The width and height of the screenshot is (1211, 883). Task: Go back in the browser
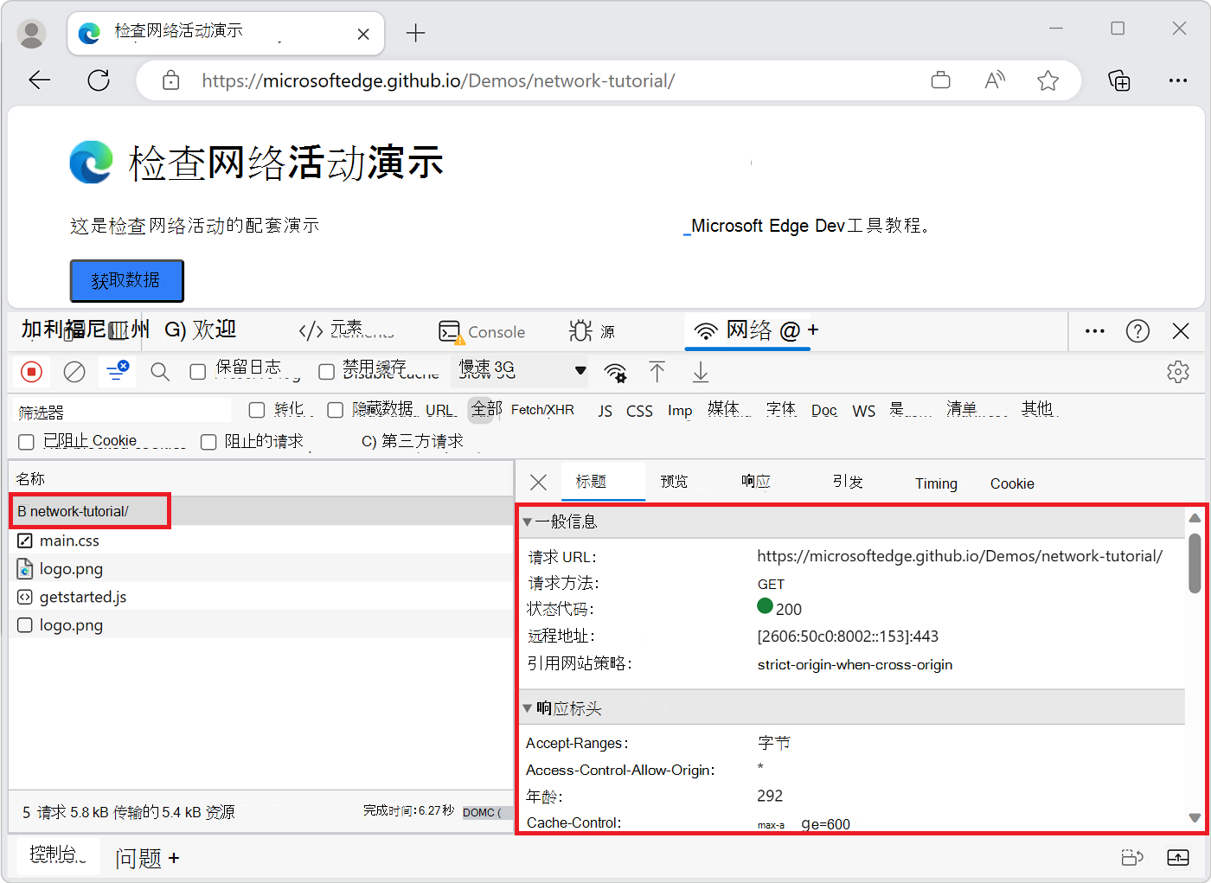(x=40, y=80)
